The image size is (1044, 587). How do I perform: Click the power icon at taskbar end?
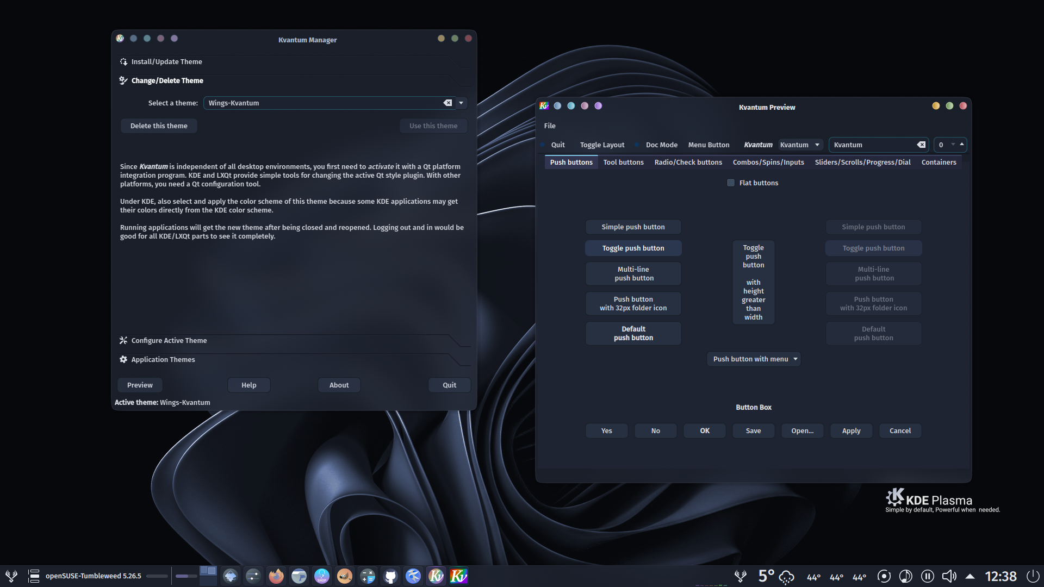pyautogui.click(x=1033, y=576)
